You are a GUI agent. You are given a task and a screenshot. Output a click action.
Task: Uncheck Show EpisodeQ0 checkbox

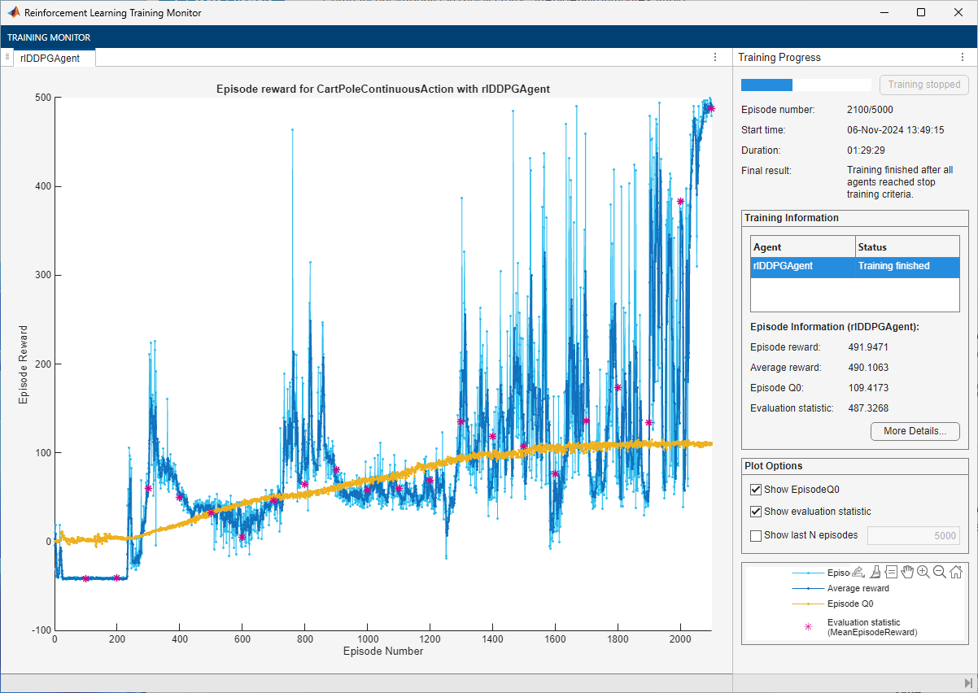coord(756,490)
